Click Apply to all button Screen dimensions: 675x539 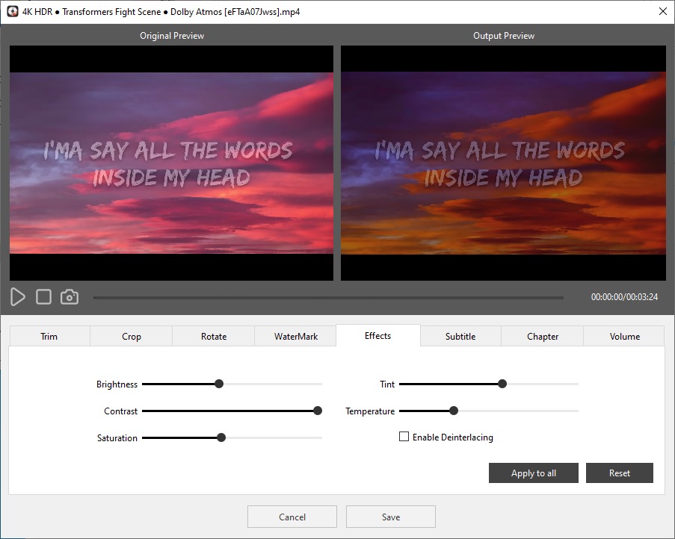tap(534, 473)
